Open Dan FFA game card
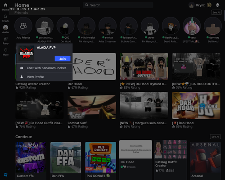The height and width of the screenshot is (180, 225). pyautogui.click(x=66, y=161)
